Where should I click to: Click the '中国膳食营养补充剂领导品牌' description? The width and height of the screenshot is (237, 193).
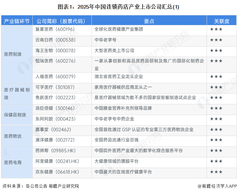(x=123, y=108)
